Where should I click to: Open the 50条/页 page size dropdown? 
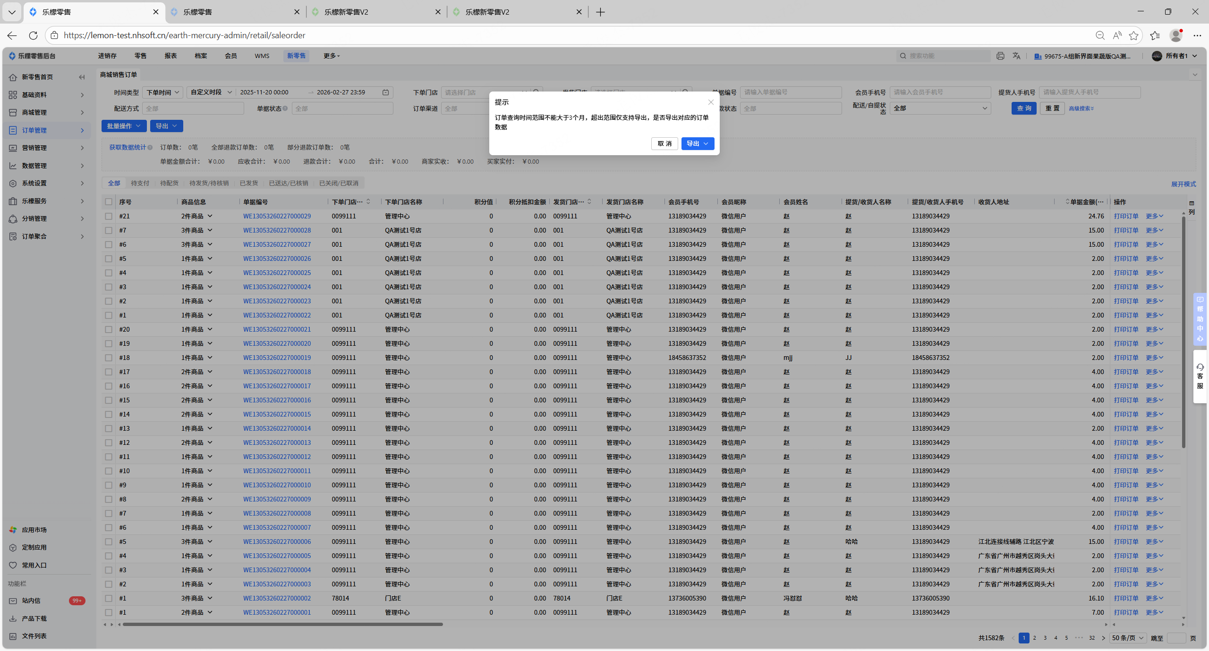[1127, 638]
